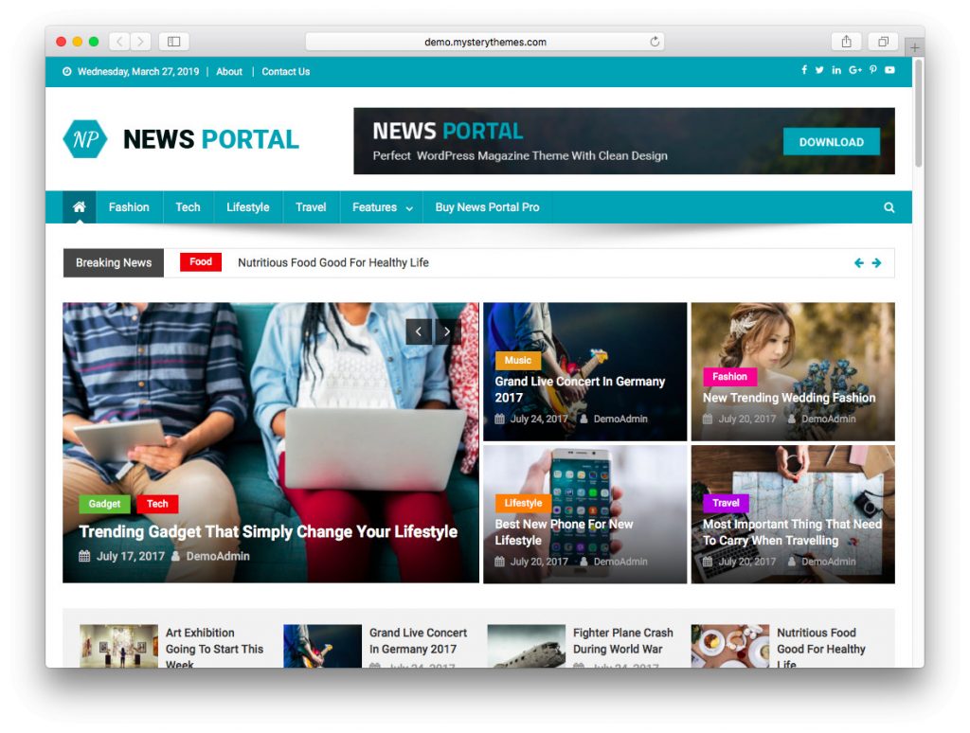Open the Safari share button
The width and height of the screenshot is (970, 733).
[x=846, y=42]
